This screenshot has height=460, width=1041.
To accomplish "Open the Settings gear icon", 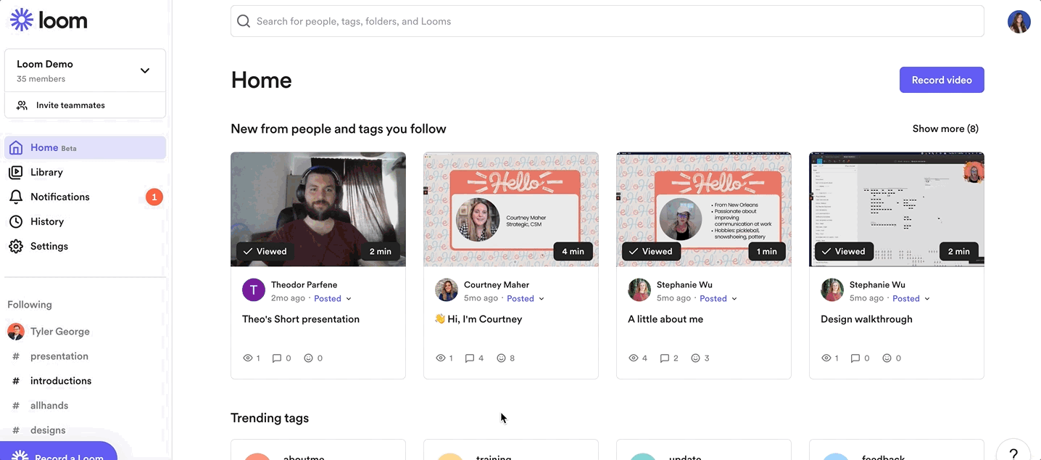I will click(x=16, y=246).
